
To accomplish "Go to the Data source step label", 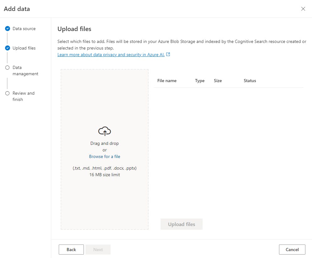I will [x=24, y=29].
